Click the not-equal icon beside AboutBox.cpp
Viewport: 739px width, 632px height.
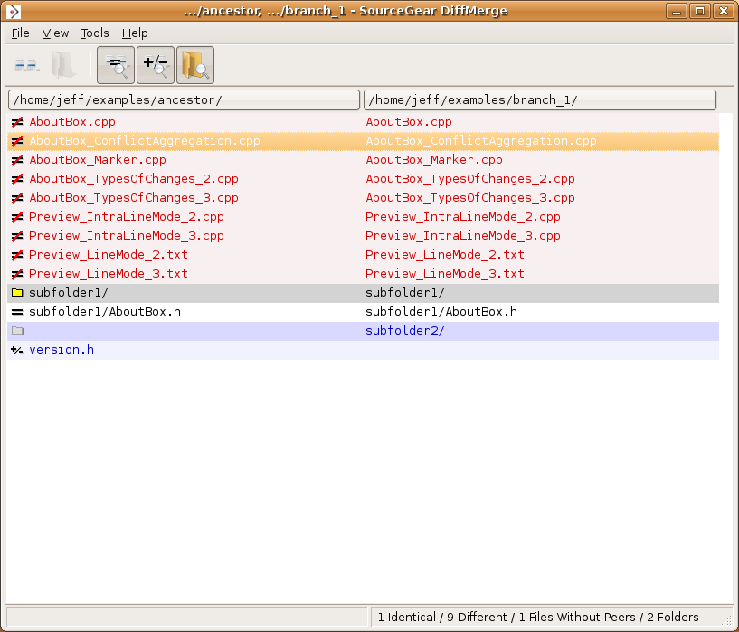coord(17,122)
